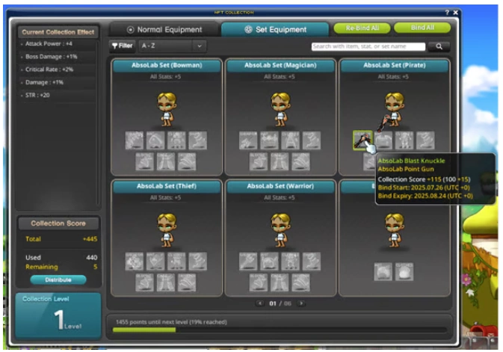Go to the next collection page

click(301, 303)
